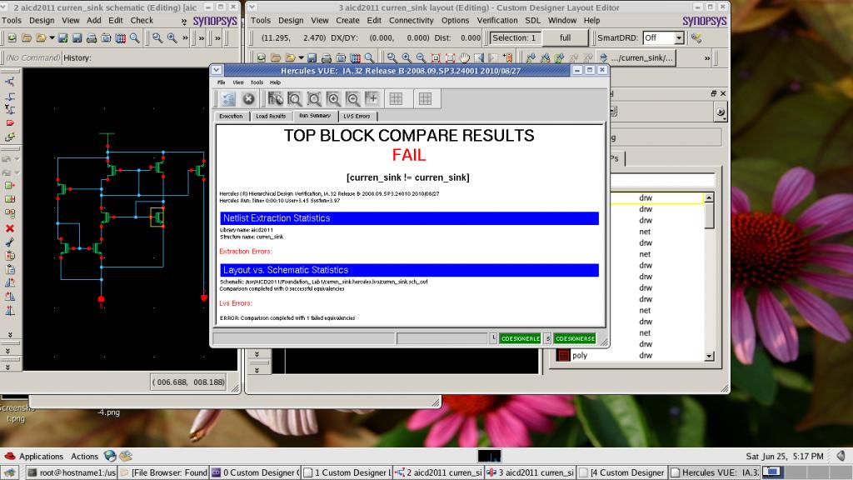Screen dimensions: 853x480
Task: Click the first grid icon in Hercules toolbar
Action: pyautogui.click(x=396, y=98)
